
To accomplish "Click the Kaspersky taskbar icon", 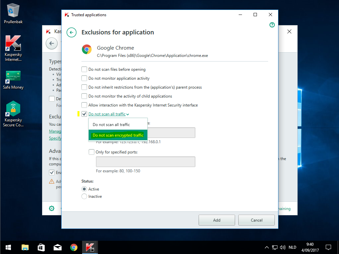I will tap(90, 247).
